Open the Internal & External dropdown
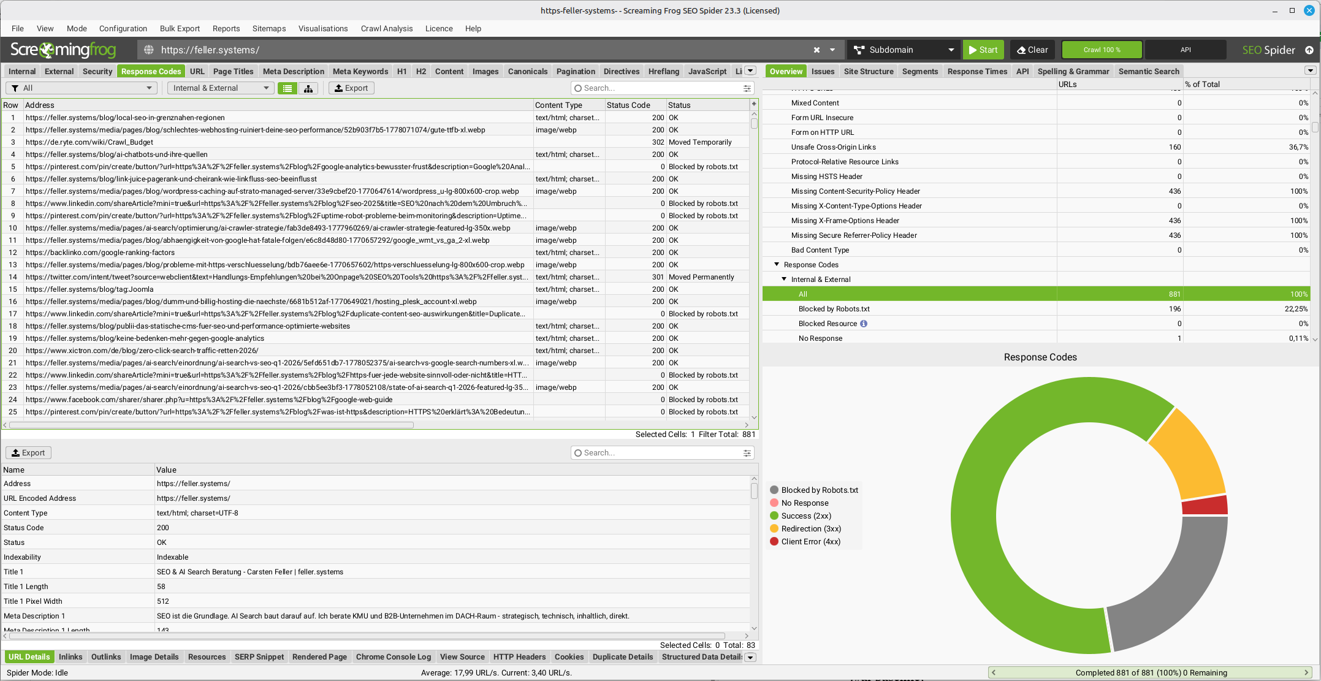The height and width of the screenshot is (681, 1321). [221, 88]
